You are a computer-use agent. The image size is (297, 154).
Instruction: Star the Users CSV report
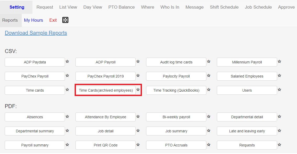(x=279, y=90)
